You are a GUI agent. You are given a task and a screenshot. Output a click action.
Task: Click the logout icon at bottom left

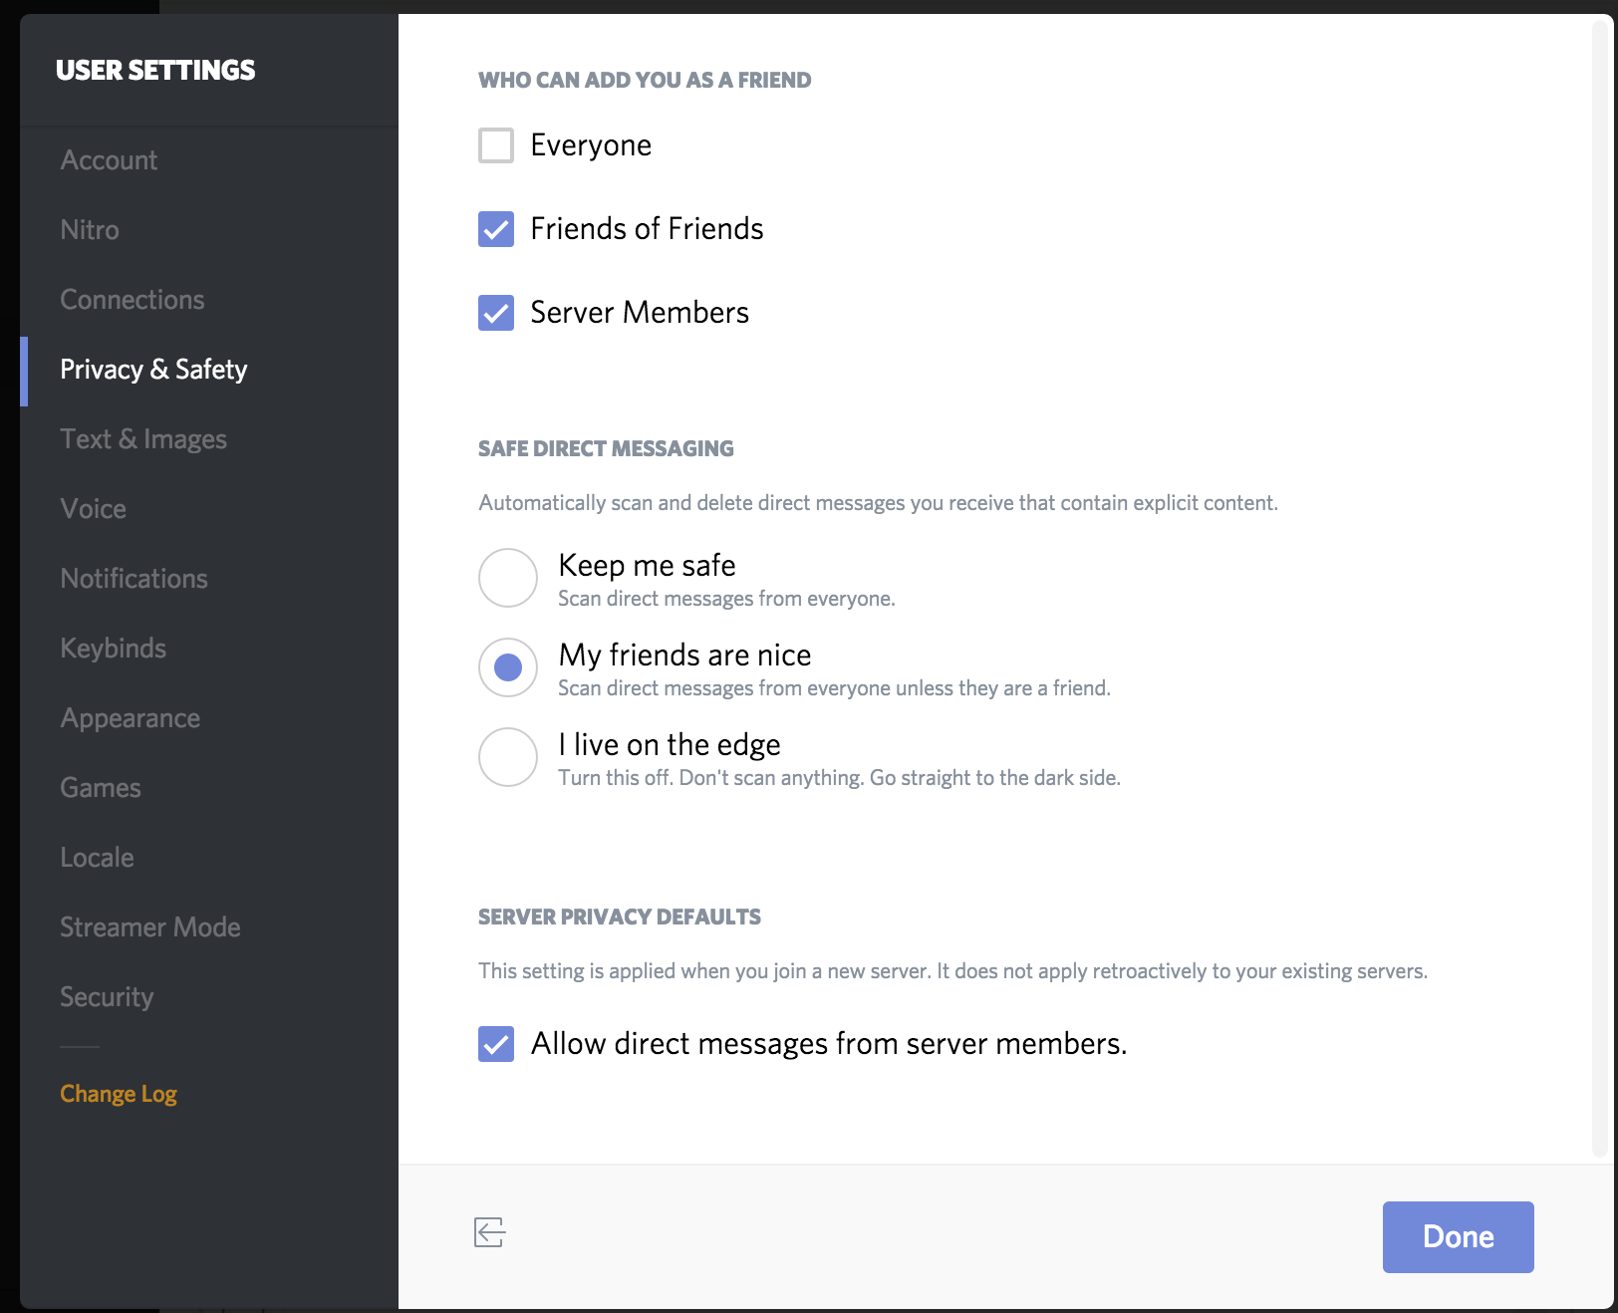coord(489,1232)
